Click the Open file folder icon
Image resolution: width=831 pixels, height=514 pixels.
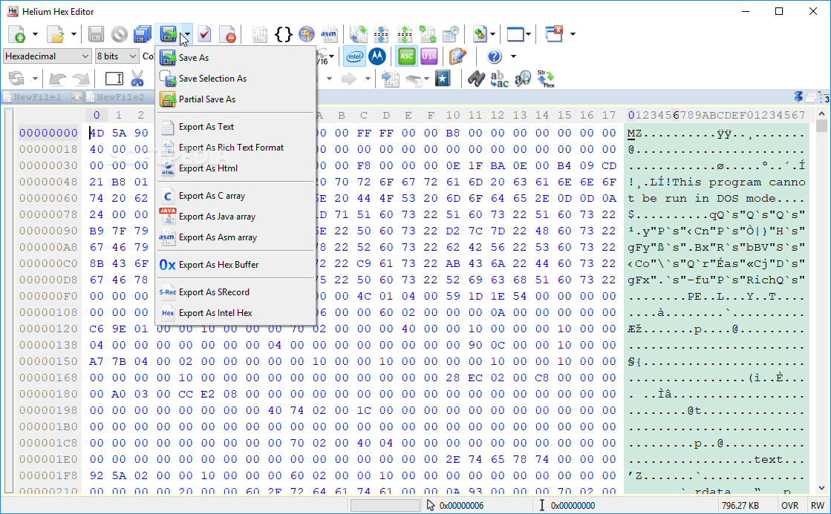click(x=56, y=34)
